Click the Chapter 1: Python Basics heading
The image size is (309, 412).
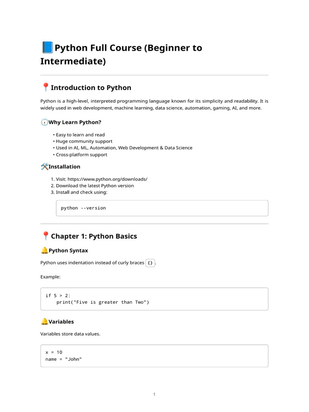tap(94, 236)
